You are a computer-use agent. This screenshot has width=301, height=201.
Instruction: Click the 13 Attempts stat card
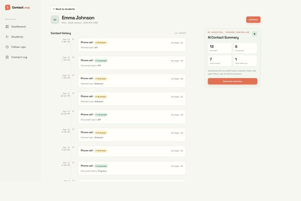(220, 48)
